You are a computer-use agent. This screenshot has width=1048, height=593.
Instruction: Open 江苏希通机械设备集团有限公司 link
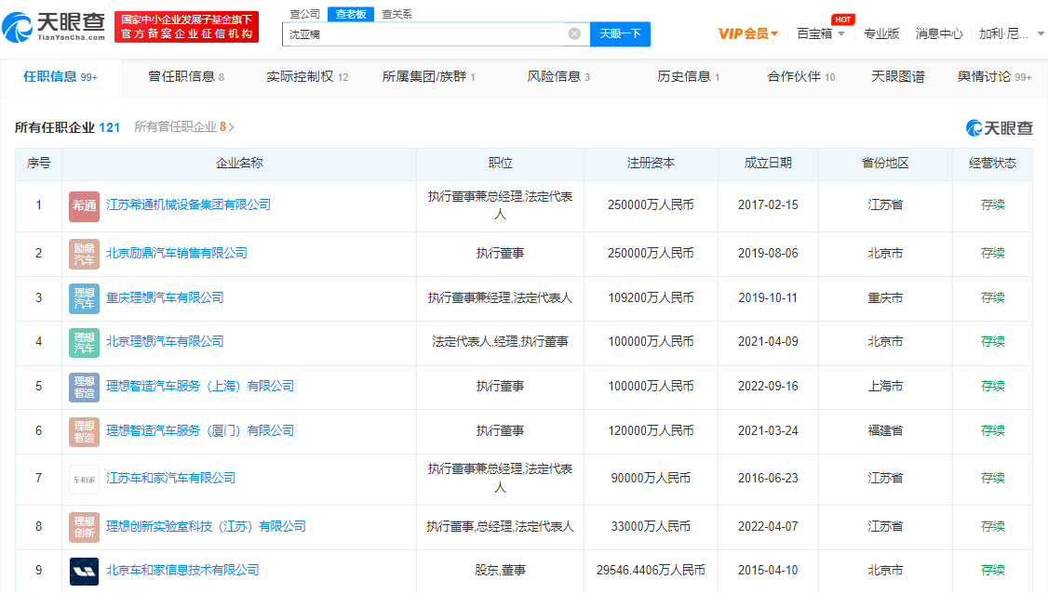(189, 204)
